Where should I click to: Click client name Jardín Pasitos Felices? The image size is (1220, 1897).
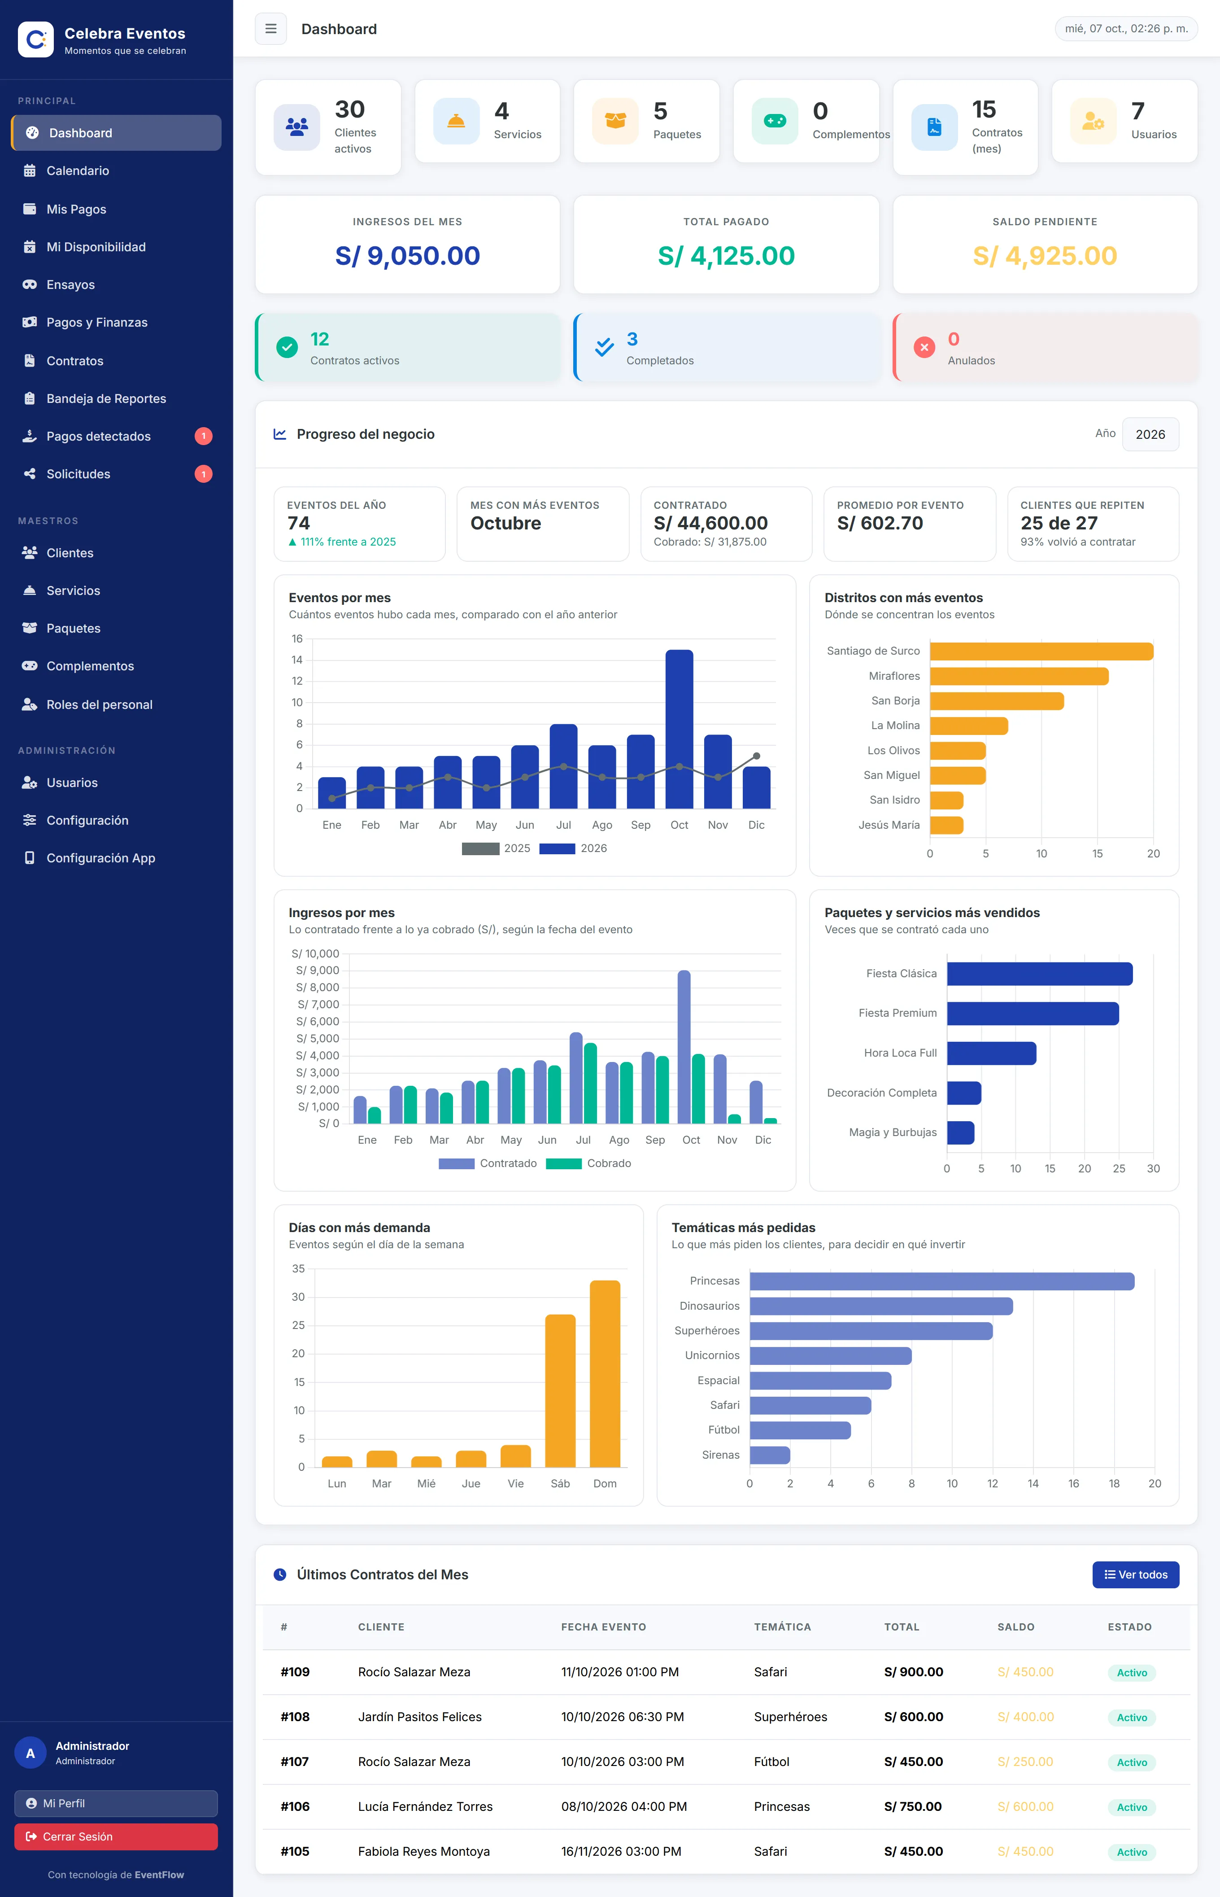[x=419, y=1717]
